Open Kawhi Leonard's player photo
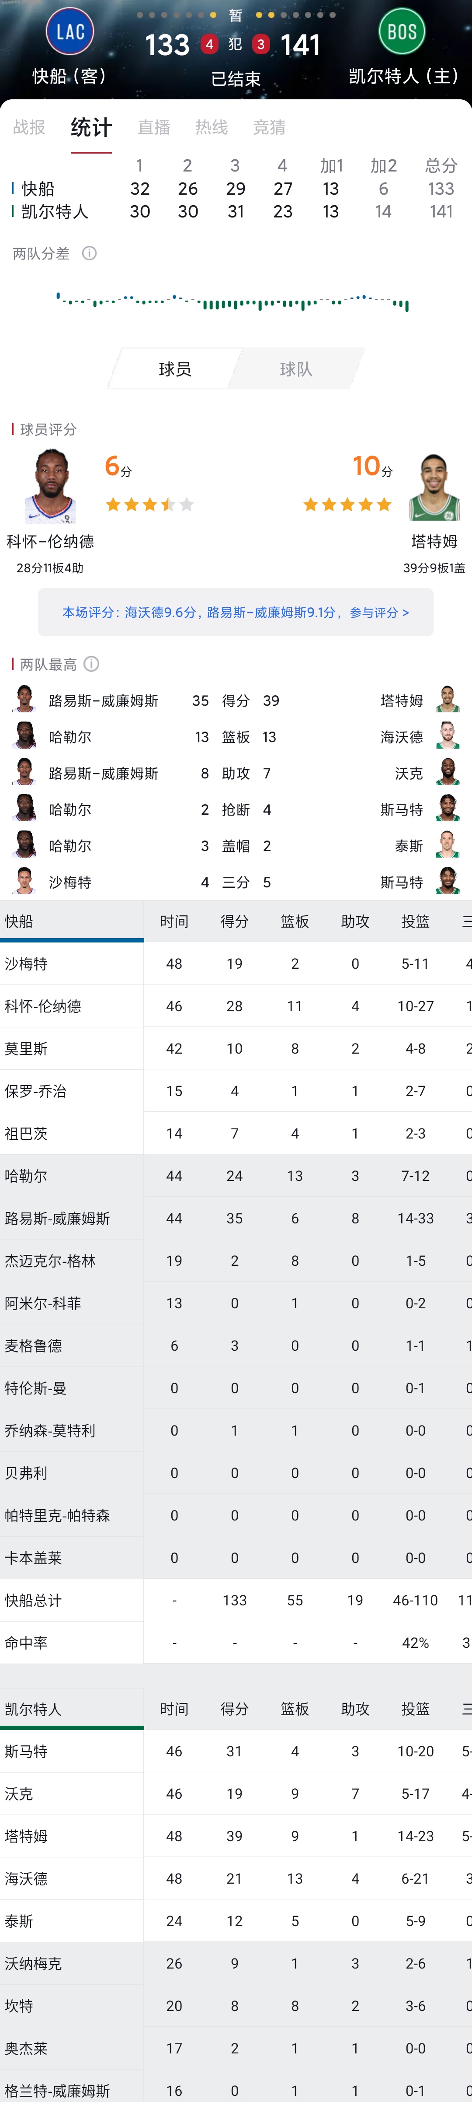472x2102 pixels. pyautogui.click(x=52, y=487)
